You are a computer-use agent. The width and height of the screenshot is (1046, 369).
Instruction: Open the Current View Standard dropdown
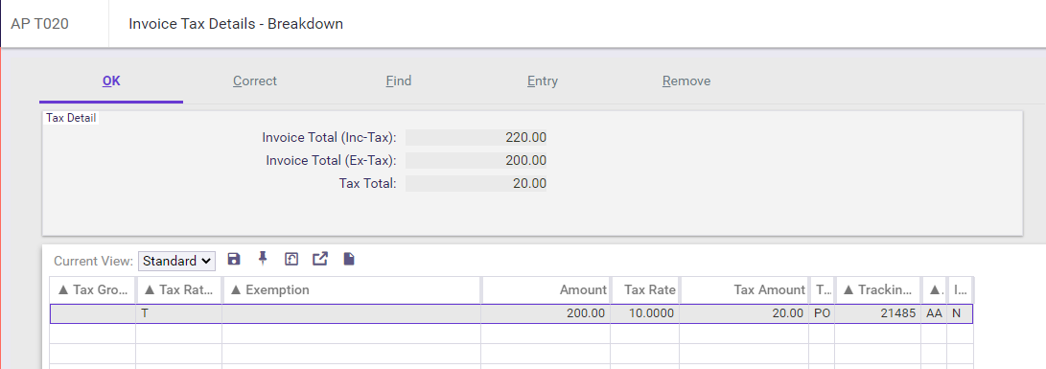point(176,261)
